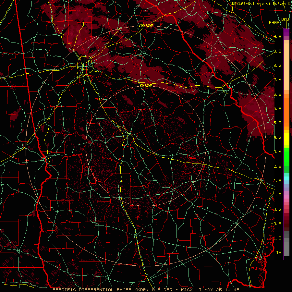Click the 1.8 value on the color scale
This screenshot has height=292, width=292.
tap(277, 181)
